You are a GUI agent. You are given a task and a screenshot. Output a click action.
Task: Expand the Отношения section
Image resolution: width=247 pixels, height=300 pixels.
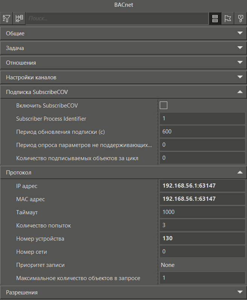(x=123, y=62)
